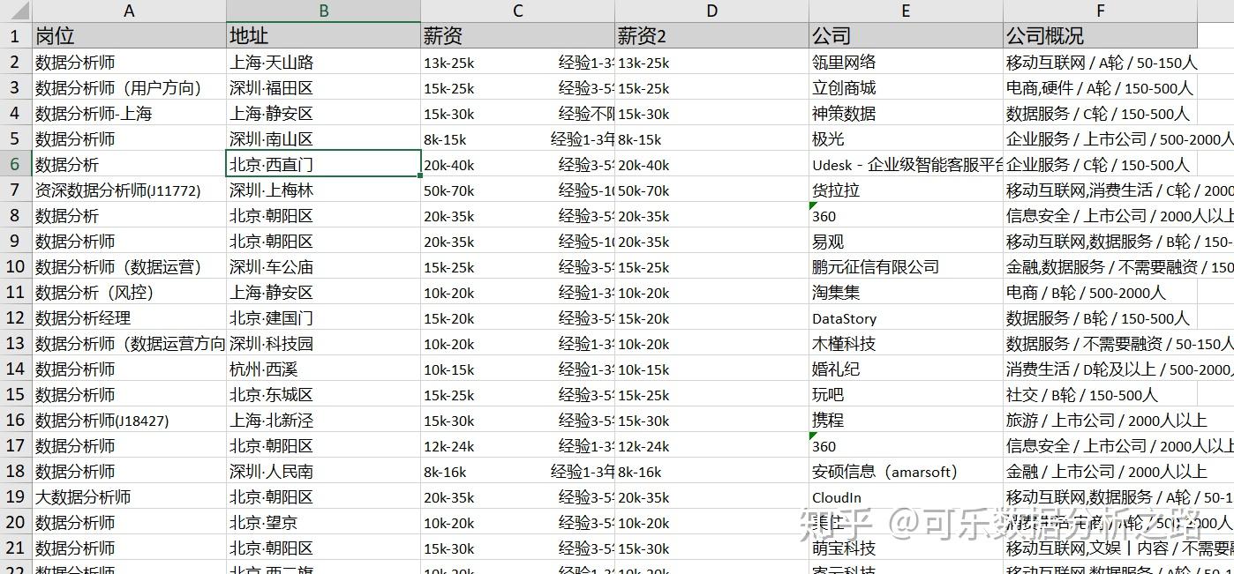Select cell 北京·建国门

click(x=323, y=317)
